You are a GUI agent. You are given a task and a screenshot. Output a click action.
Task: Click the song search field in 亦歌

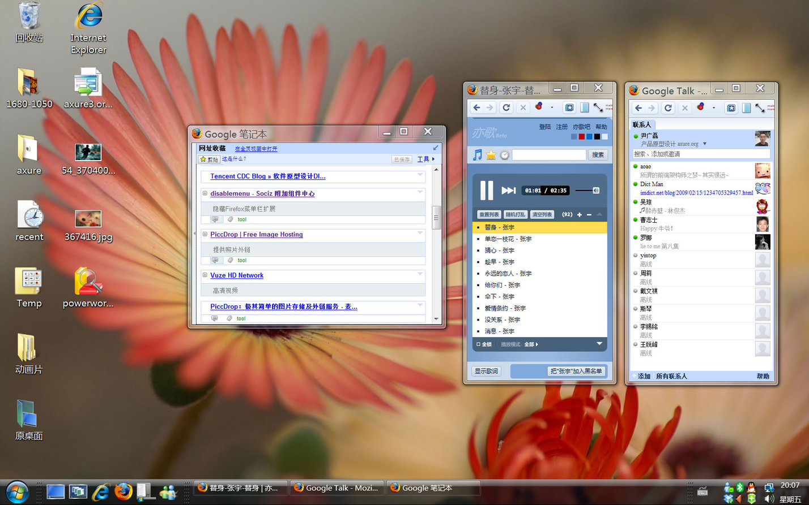pyautogui.click(x=549, y=154)
